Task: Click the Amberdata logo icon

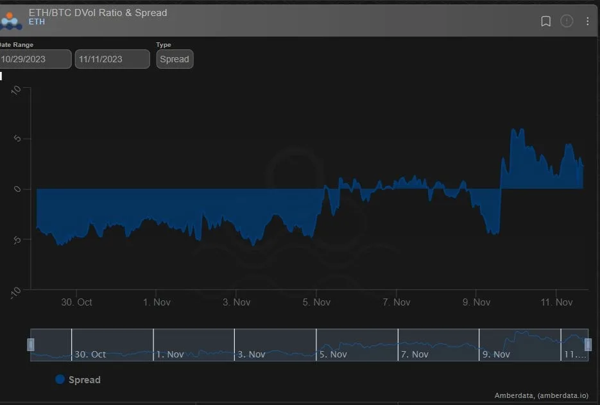Action: click(11, 21)
